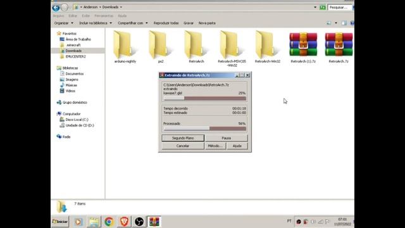Launch Brave browser from taskbar

tap(124, 222)
